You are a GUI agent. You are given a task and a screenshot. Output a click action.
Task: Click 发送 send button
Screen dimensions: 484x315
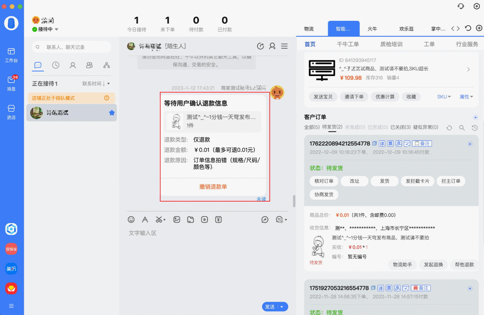tap(270, 307)
